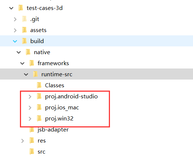
Task: Select the build folder label
Action: [37, 41]
